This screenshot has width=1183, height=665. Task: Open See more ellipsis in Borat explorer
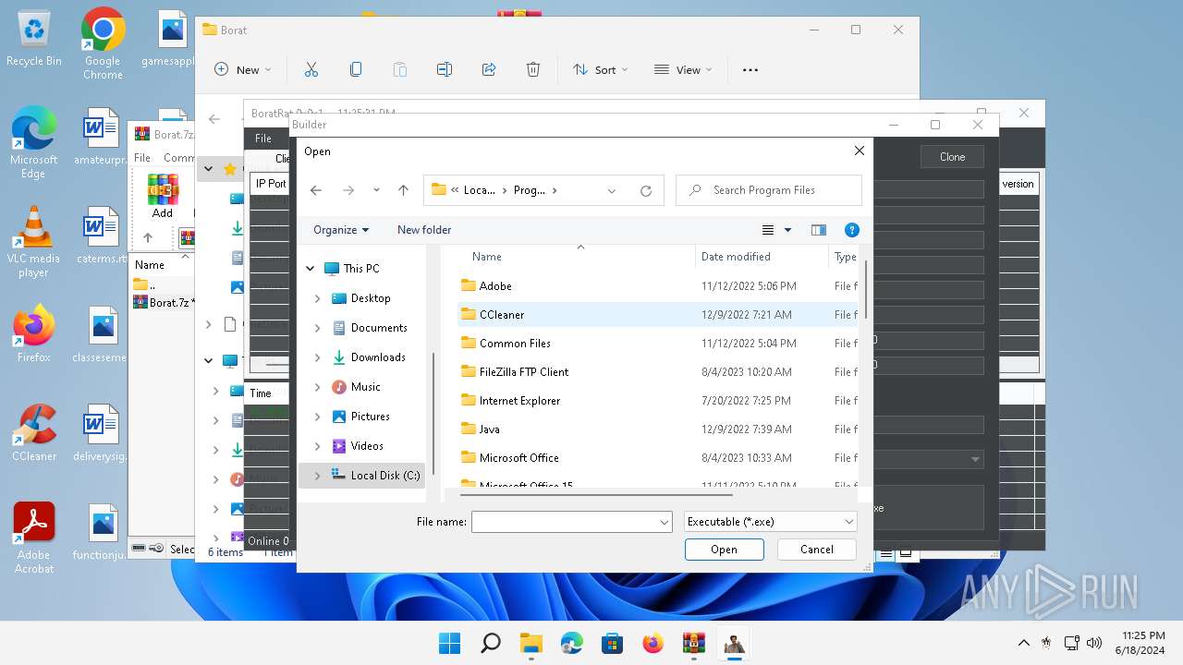(x=750, y=69)
